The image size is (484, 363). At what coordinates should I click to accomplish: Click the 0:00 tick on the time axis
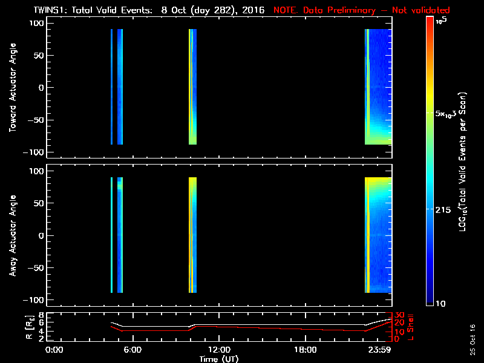coord(54,350)
